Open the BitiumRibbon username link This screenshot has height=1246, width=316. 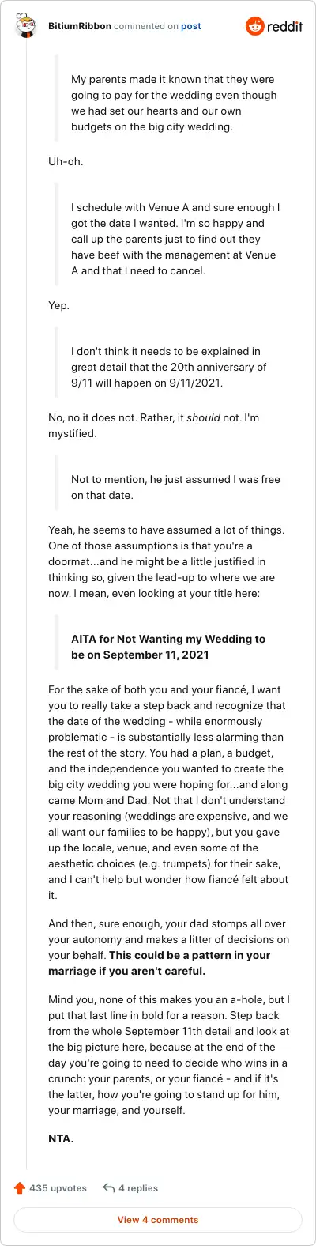point(77,26)
